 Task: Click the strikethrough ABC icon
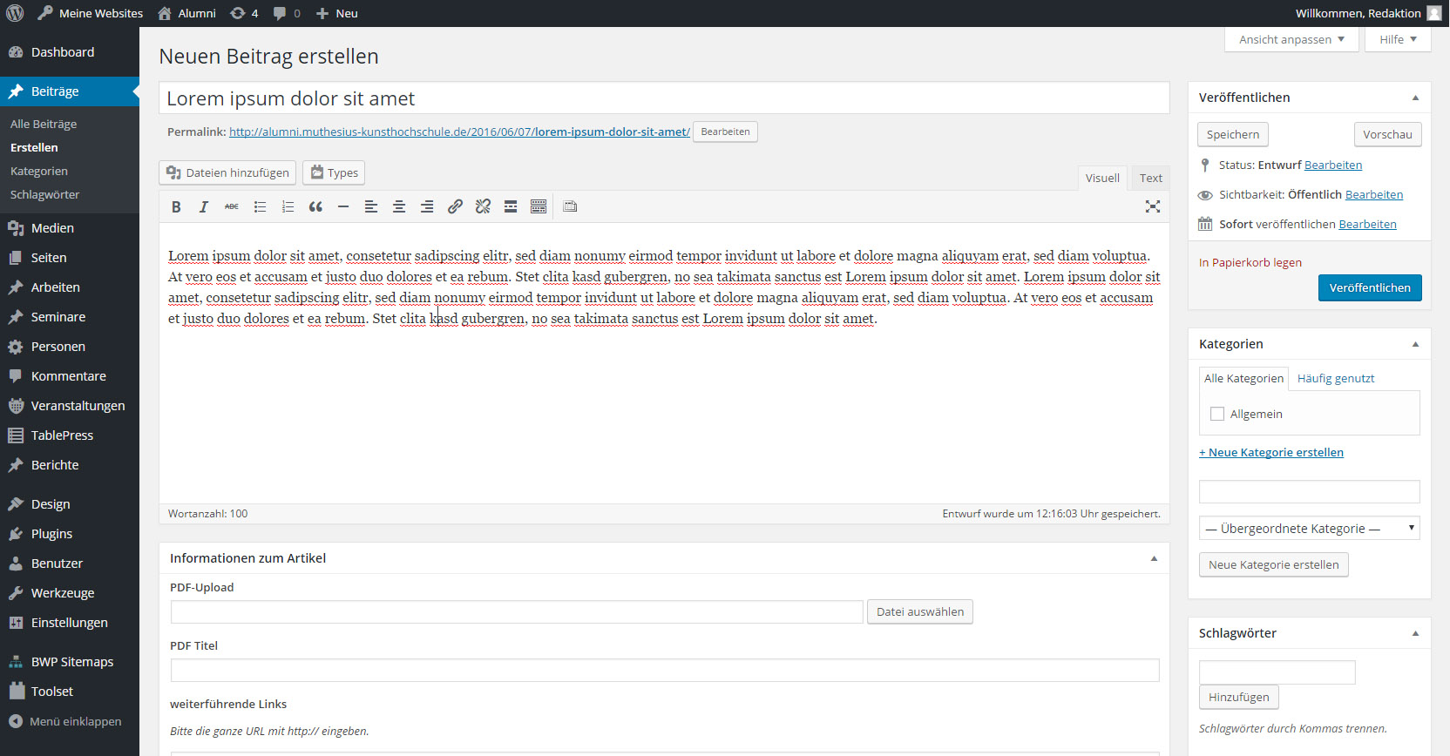[x=232, y=207]
